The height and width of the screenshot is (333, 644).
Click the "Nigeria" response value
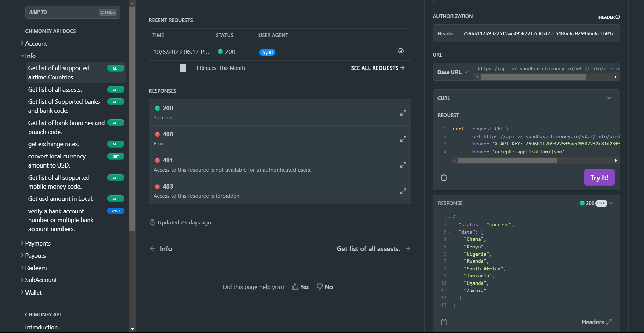point(477,254)
